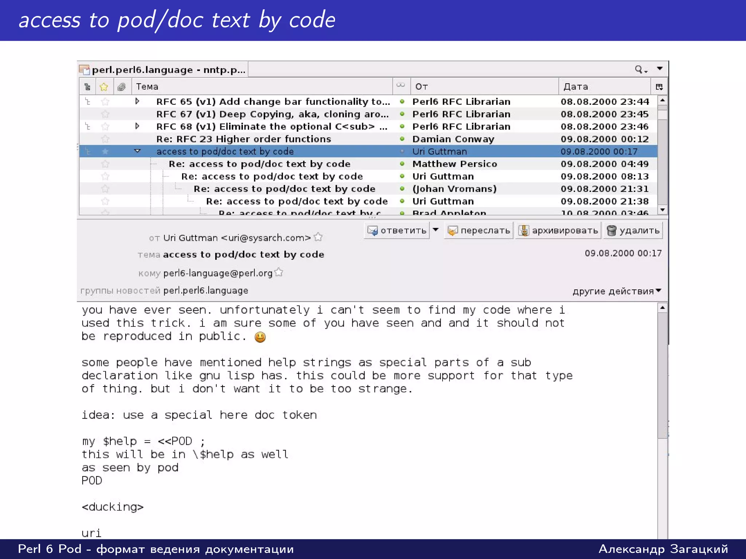Screen dimensions: 746x559
Task: Click the удалить delete button
Action: point(633,230)
